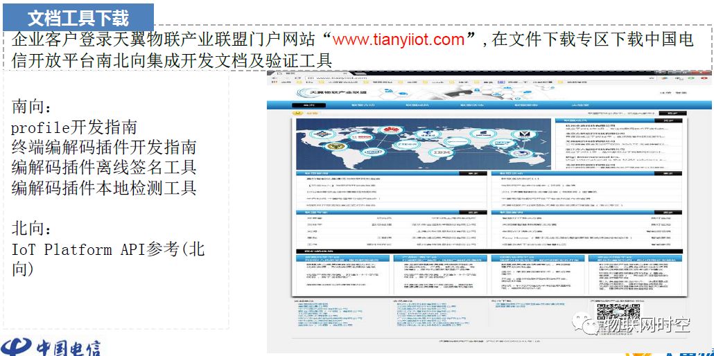Viewport: 714px width, 356px height.
Task: Click the ZTE logo on the world map
Action: click(x=407, y=144)
